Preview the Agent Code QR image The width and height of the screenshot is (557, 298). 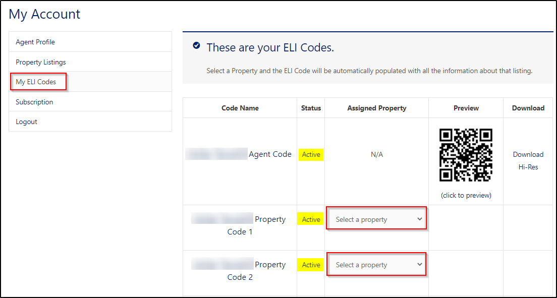point(466,155)
